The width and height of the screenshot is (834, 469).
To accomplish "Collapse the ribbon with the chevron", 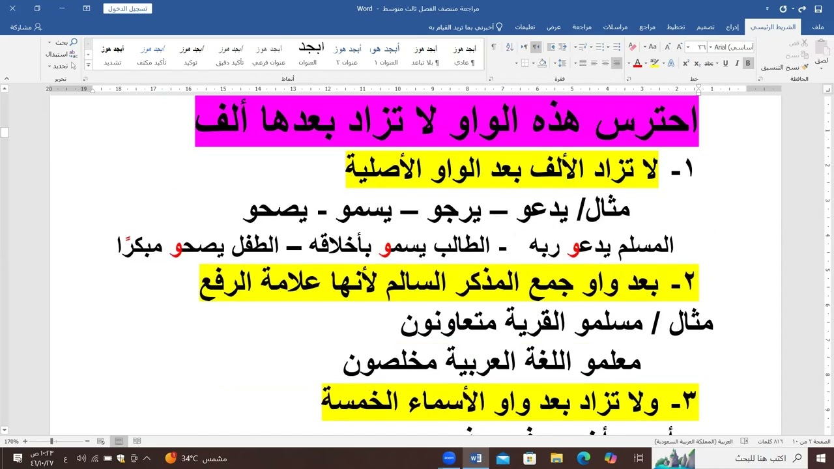I will tap(6, 78).
